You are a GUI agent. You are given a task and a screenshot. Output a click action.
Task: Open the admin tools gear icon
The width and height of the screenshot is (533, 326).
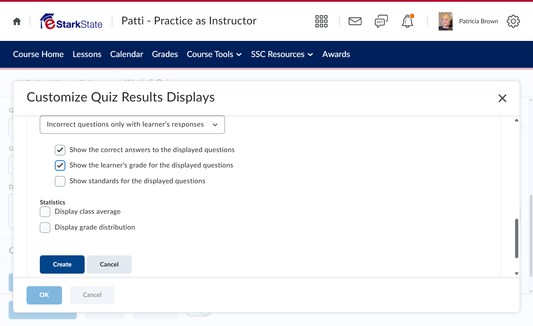pos(513,21)
